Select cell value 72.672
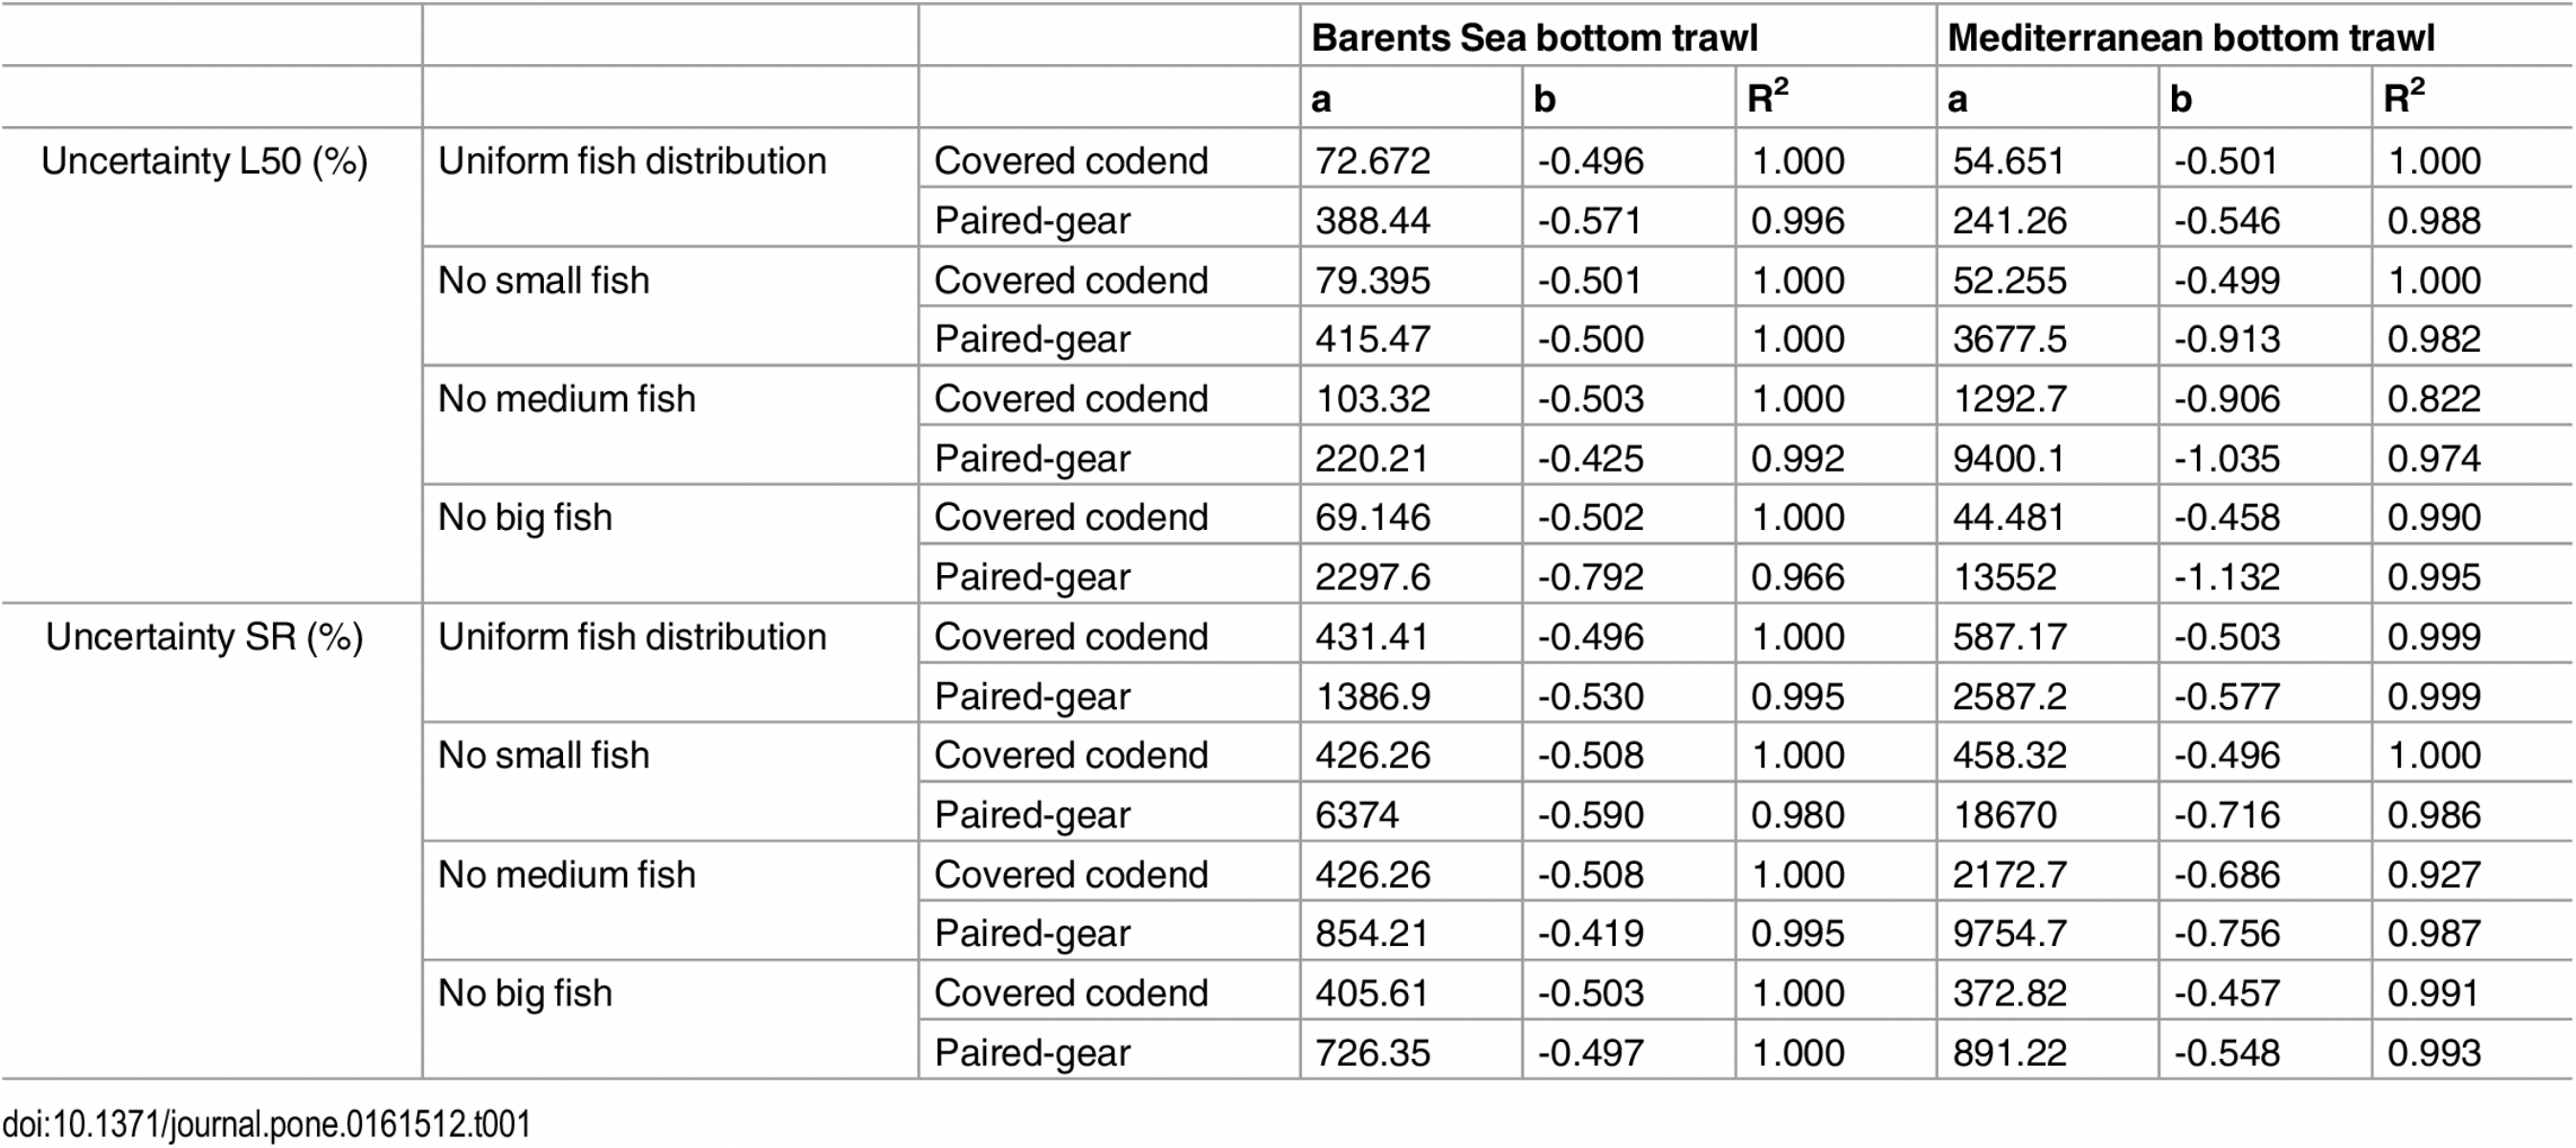The width and height of the screenshot is (2576, 1148). [1373, 161]
